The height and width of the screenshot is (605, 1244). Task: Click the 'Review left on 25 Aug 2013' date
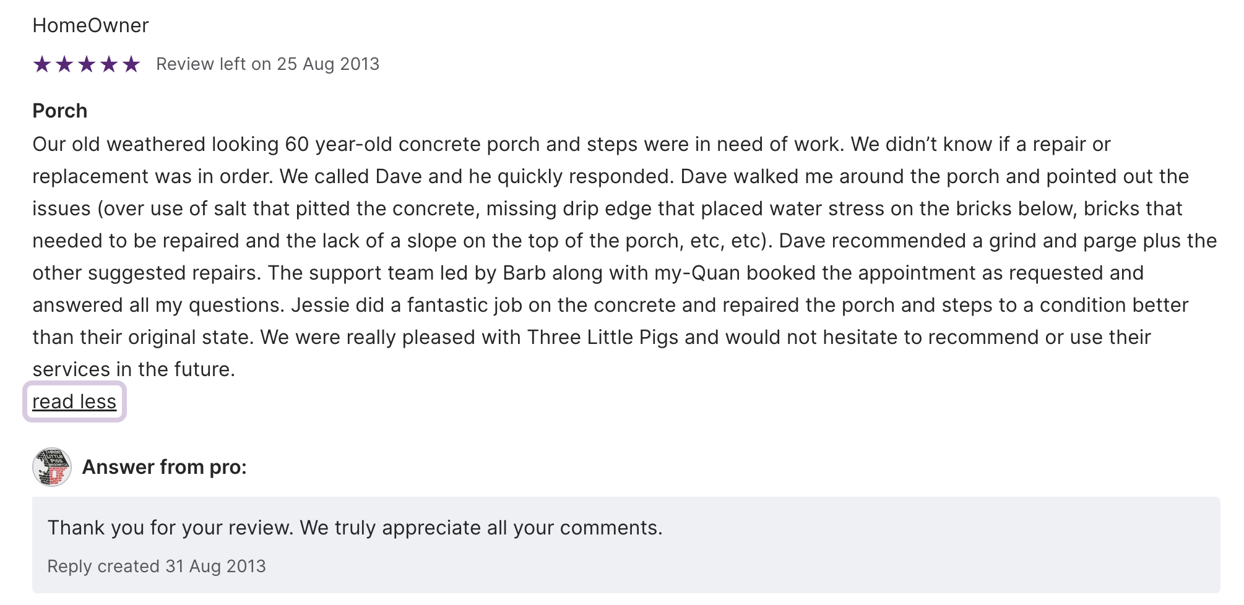[267, 64]
